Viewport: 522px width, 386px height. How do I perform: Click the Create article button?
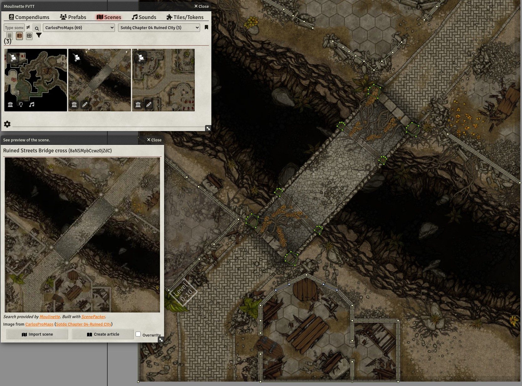(x=103, y=334)
